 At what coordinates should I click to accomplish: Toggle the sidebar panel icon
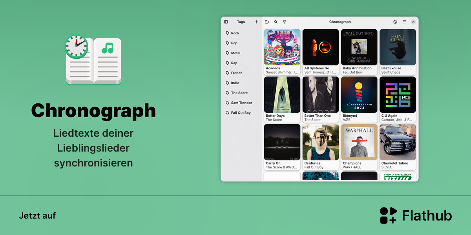click(x=226, y=22)
